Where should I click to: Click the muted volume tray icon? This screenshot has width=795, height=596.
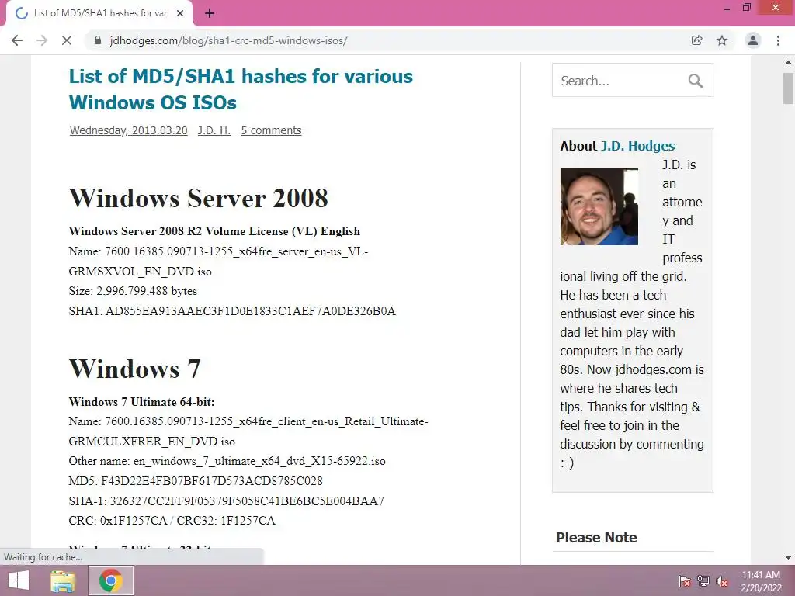(x=722, y=580)
